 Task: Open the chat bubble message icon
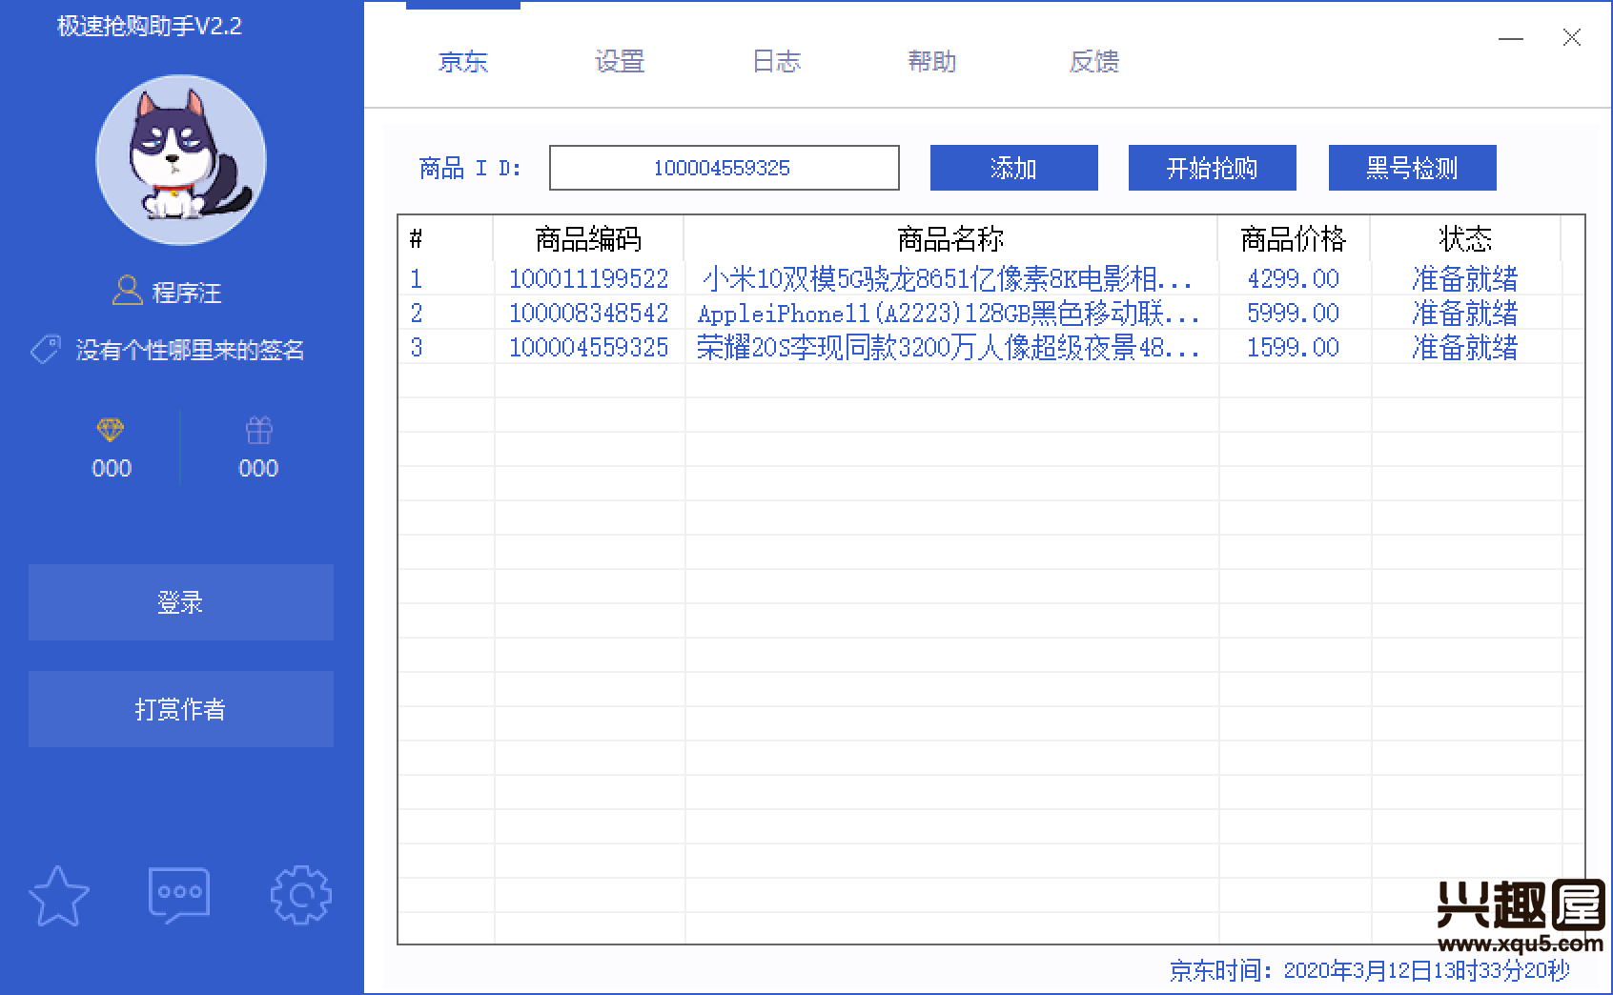pyautogui.click(x=179, y=895)
